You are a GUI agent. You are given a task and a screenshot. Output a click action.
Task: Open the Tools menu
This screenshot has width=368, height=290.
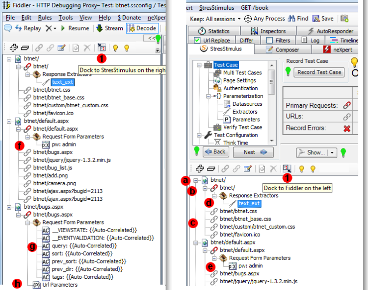pos(65,18)
